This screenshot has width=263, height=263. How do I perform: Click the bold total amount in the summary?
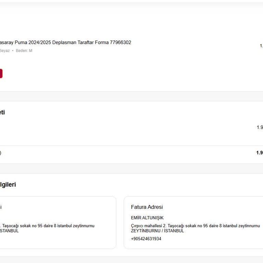[x=260, y=153]
